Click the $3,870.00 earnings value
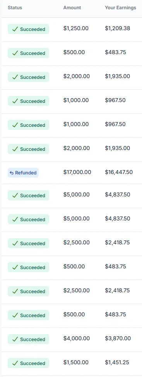The width and height of the screenshot is (142, 377). (118, 339)
